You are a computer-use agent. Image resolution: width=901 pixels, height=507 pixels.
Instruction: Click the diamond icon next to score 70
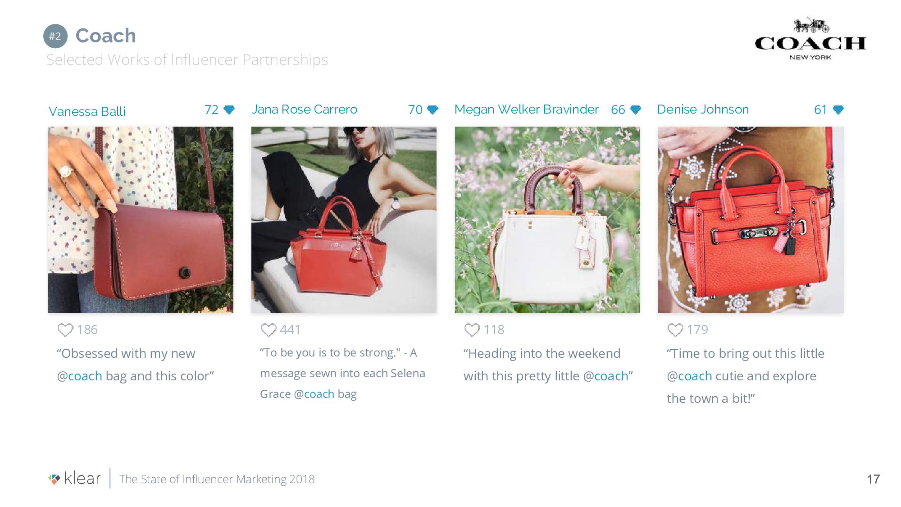coord(432,110)
